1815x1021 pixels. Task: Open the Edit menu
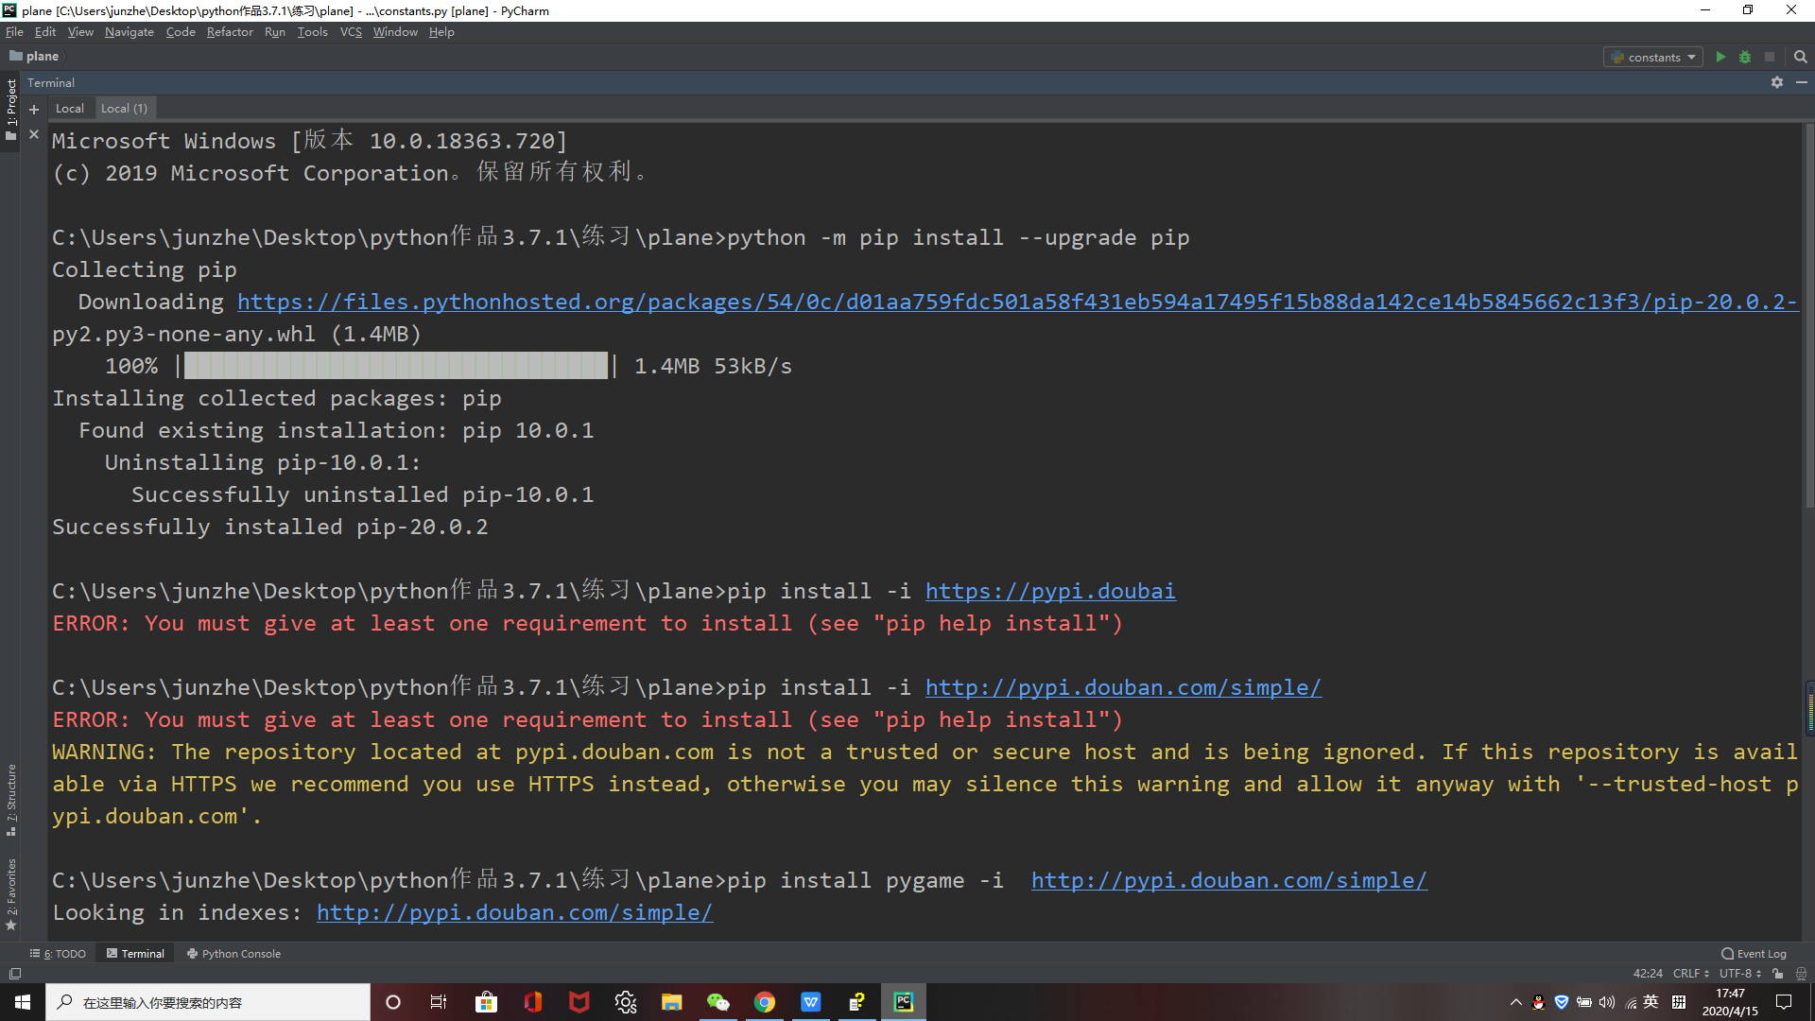pyautogui.click(x=45, y=32)
